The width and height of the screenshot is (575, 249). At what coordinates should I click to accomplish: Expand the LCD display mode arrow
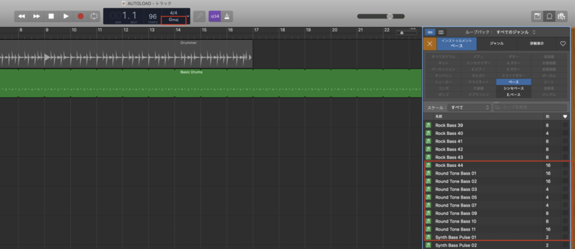click(x=188, y=16)
